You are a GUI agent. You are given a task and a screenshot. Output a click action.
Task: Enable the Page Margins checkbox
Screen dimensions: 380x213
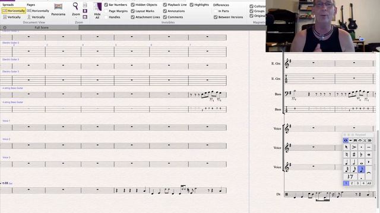[x=106, y=11]
